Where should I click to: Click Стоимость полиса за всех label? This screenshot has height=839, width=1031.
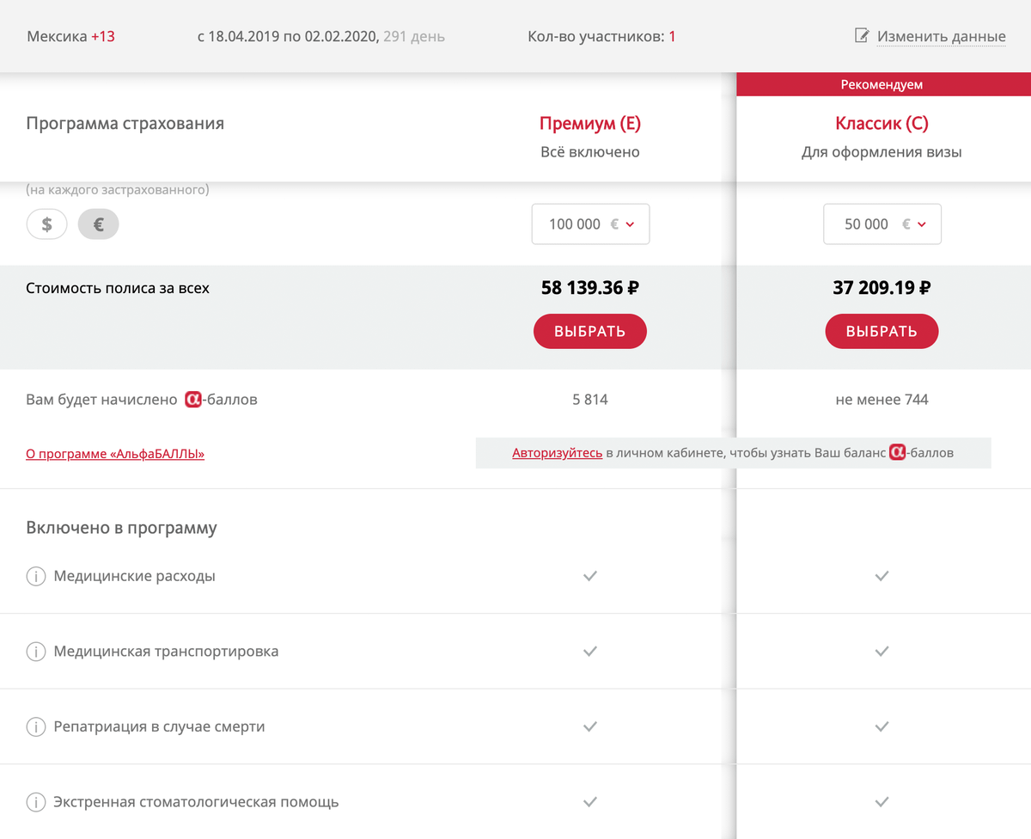[118, 288]
